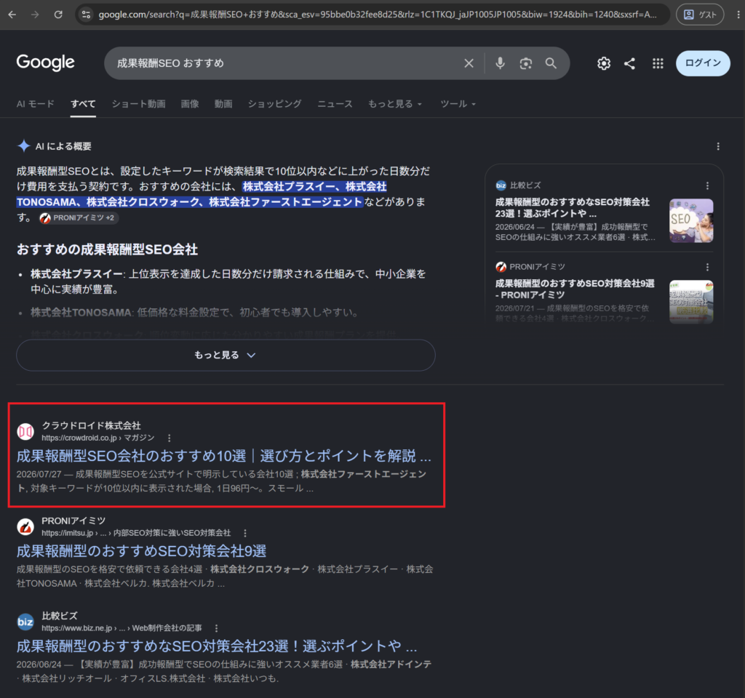Submit search with the magnifier icon

(x=551, y=63)
